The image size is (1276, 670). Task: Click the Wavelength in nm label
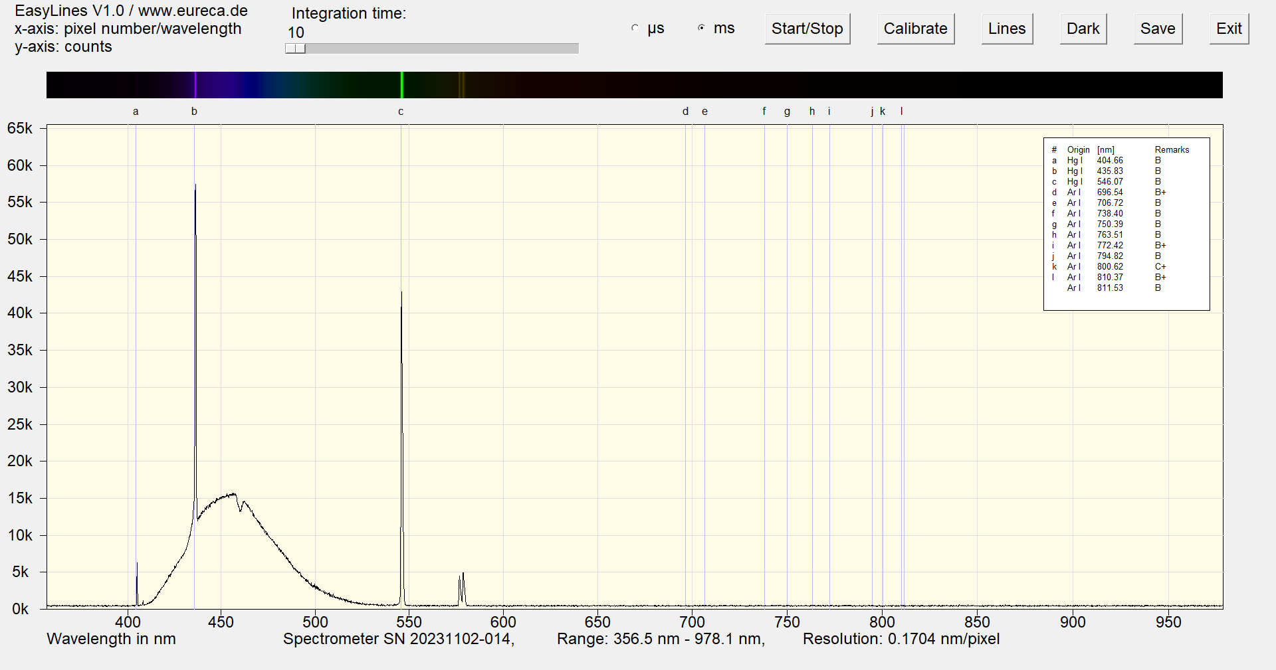pyautogui.click(x=111, y=639)
